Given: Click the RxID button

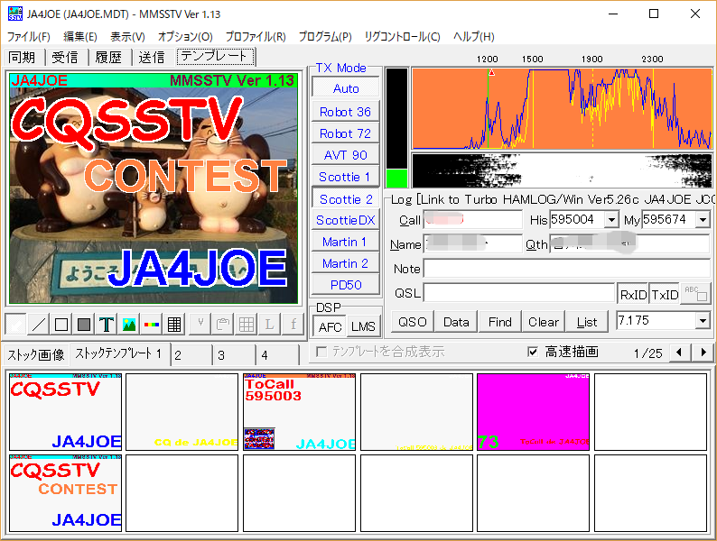Looking at the screenshot, I should (633, 295).
